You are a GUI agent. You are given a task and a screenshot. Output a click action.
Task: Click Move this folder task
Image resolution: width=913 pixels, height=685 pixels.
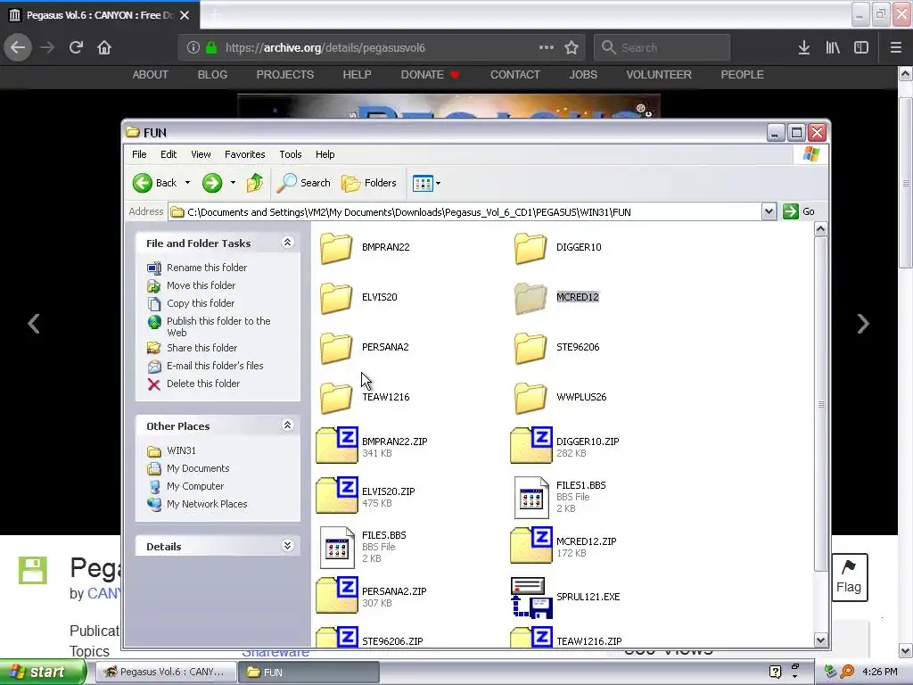coord(201,285)
